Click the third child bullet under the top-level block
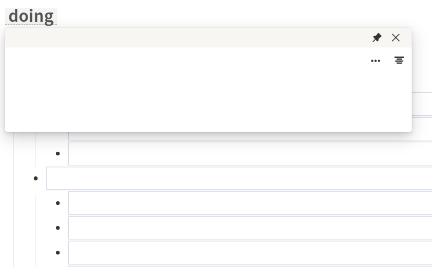The height and width of the screenshot is (267, 432). coord(57,252)
